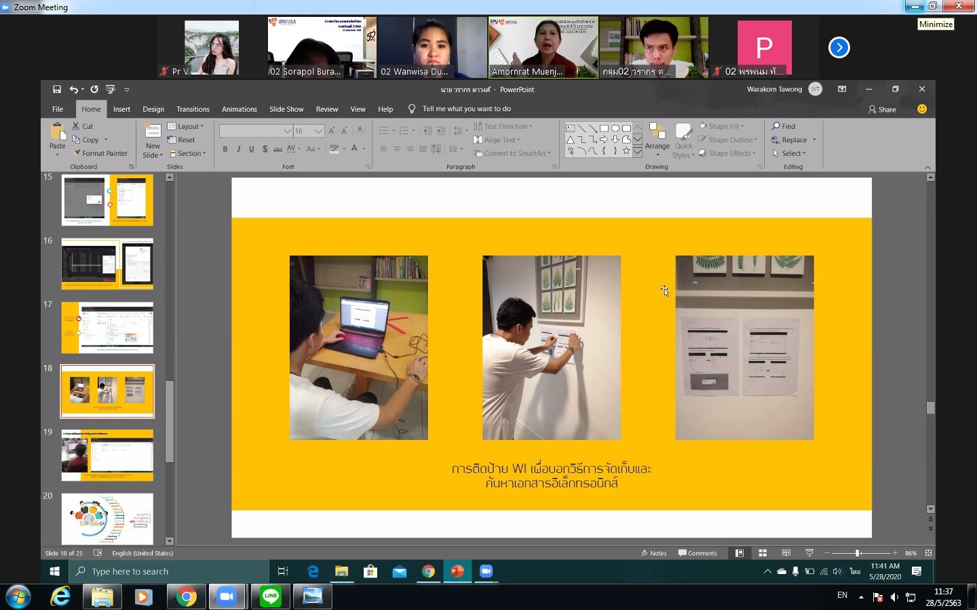Toggle Align Left for paragraph
This screenshot has width=977, height=610.
click(x=383, y=149)
